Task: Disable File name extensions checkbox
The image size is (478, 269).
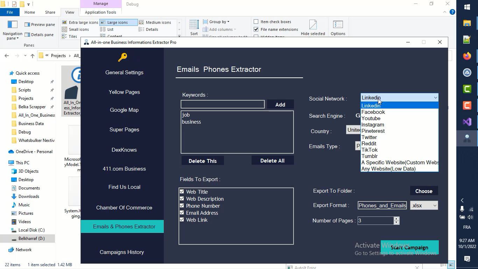Action: click(256, 29)
